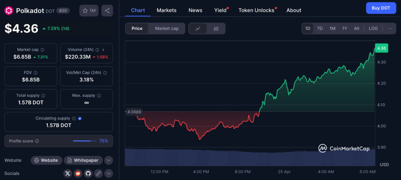This screenshot has height=180, width=401.
Task: Toggle the LOG scale on the chart
Action: (373, 29)
